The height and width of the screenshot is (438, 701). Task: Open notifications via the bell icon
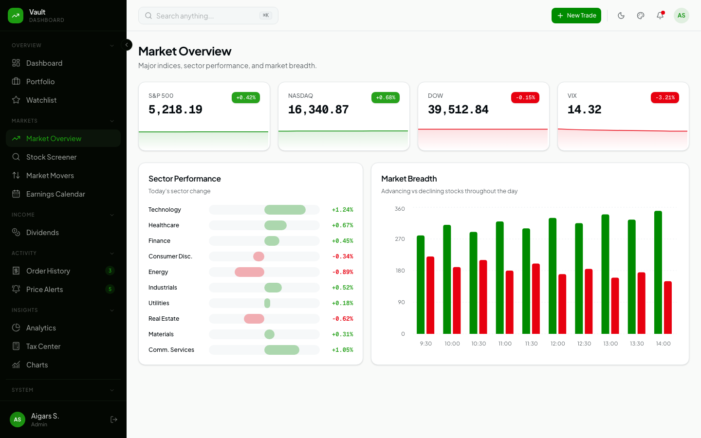click(x=660, y=16)
